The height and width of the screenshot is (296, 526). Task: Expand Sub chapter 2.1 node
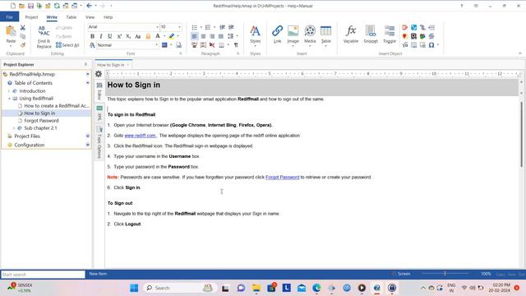point(14,128)
